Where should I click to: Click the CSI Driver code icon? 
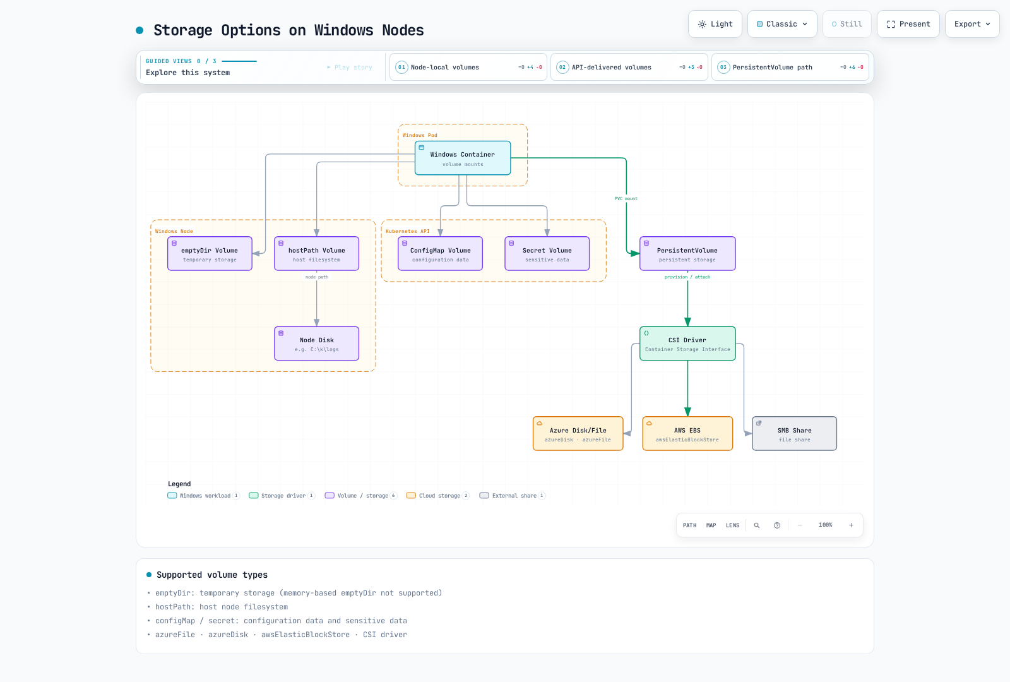(x=646, y=333)
